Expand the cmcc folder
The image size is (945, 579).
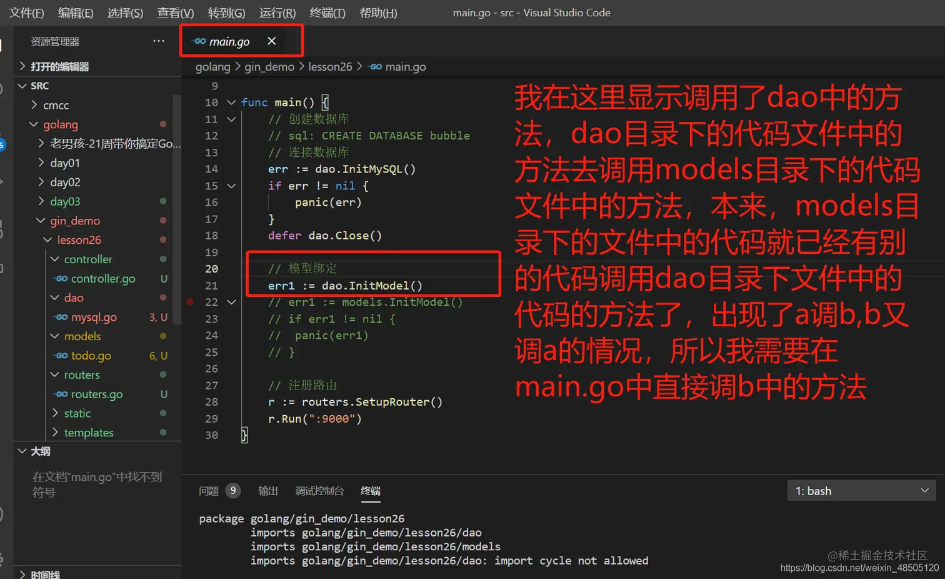tap(56, 105)
